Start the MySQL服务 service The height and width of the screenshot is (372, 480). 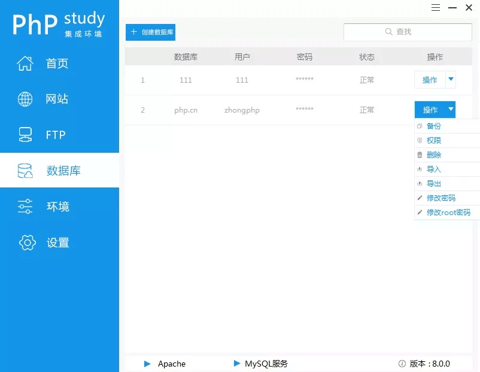click(236, 364)
